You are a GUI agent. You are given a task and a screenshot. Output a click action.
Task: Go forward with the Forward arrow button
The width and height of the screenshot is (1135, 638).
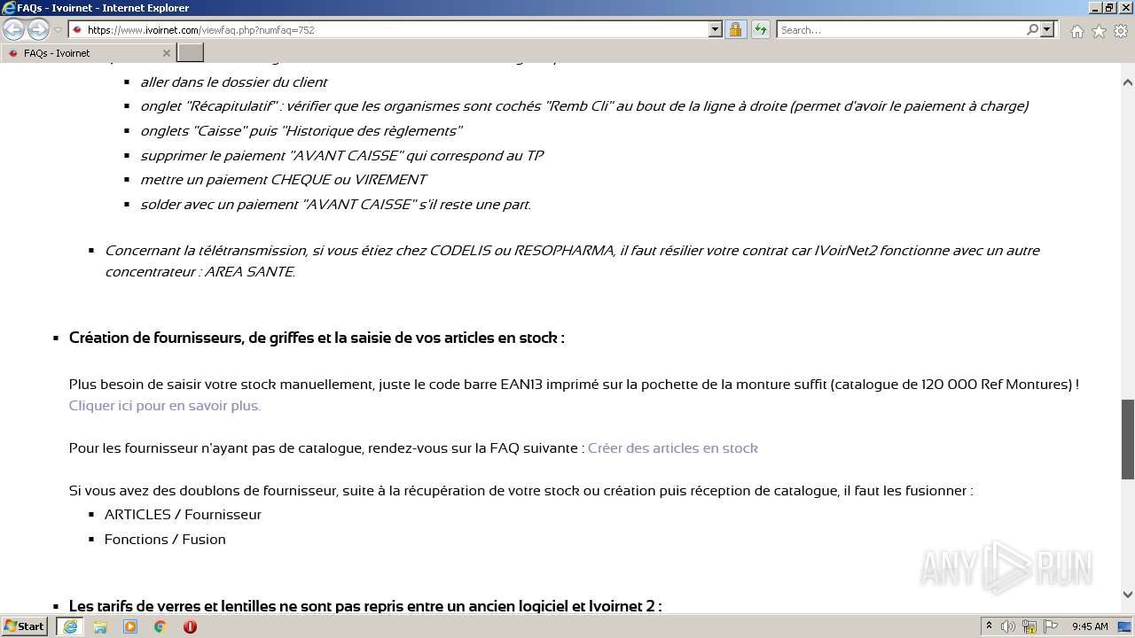click(x=38, y=30)
